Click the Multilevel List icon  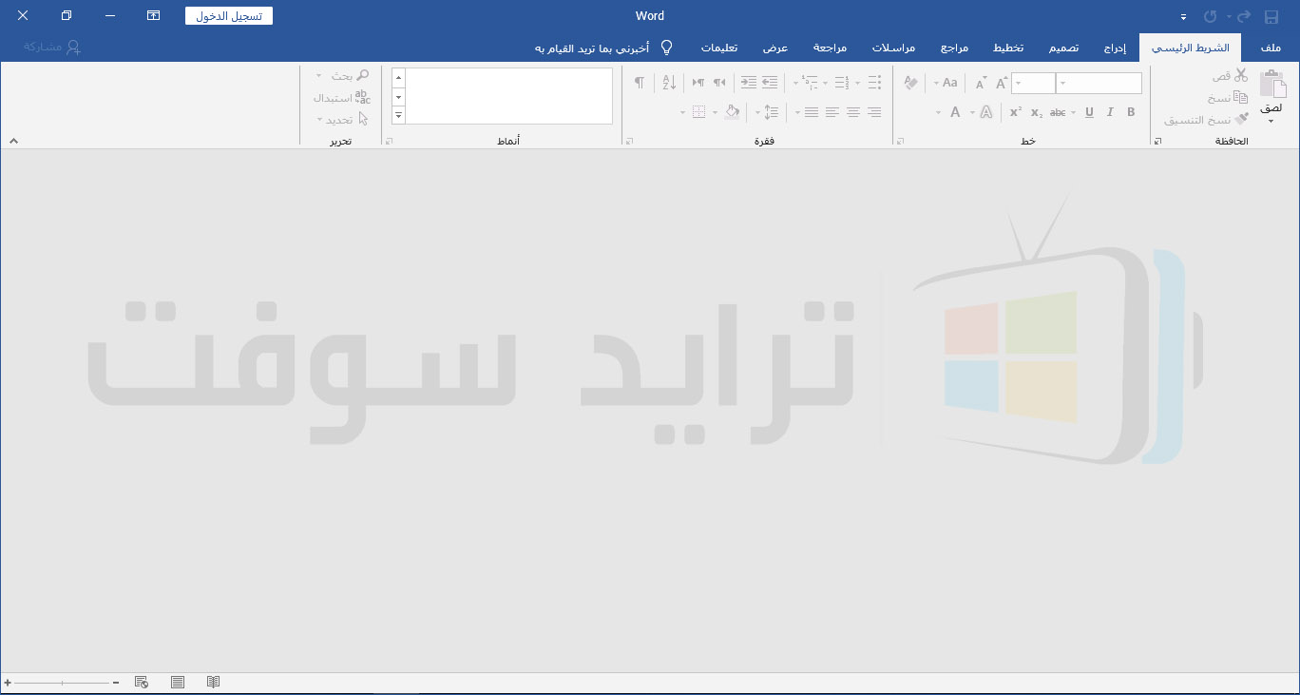pos(810,83)
